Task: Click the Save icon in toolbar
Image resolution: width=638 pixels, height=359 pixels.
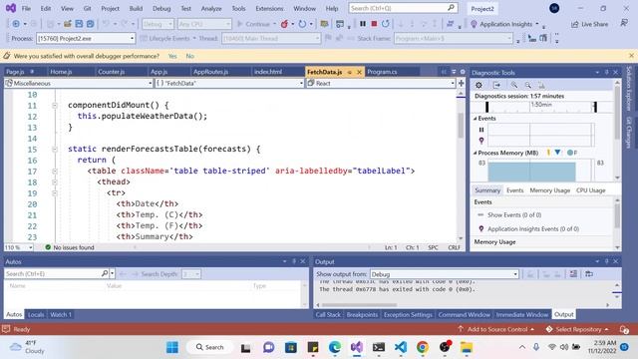Action: click(79, 24)
